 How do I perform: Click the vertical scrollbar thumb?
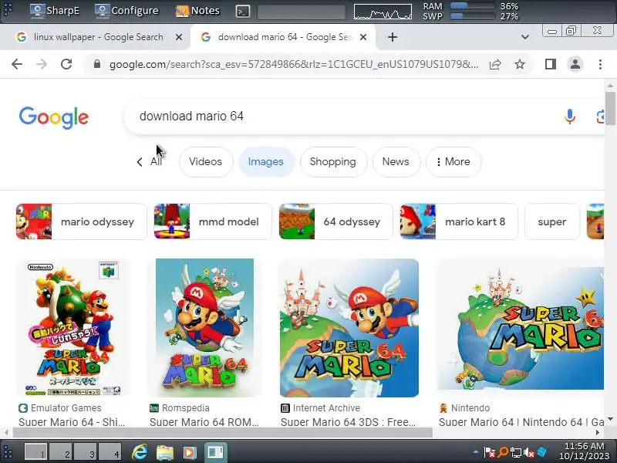610,109
